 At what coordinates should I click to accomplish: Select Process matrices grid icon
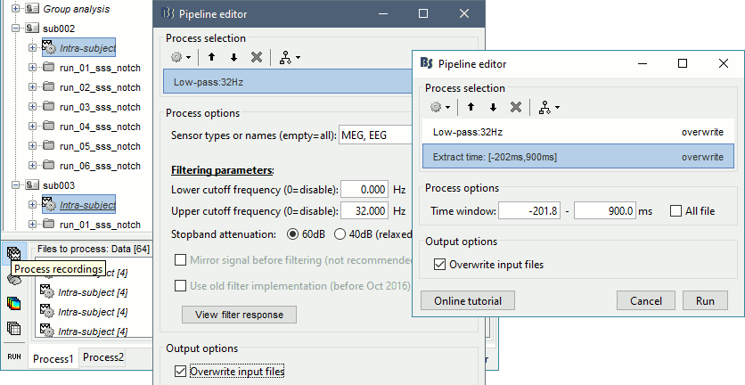(13, 328)
